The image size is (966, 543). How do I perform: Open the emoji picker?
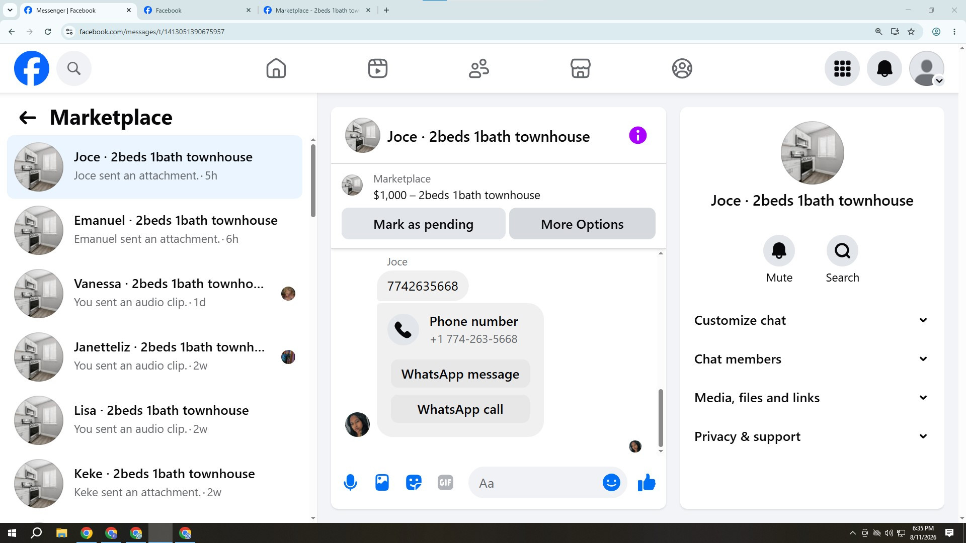point(611,483)
